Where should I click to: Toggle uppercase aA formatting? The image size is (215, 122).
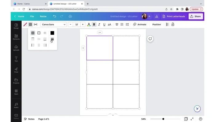point(109,25)
